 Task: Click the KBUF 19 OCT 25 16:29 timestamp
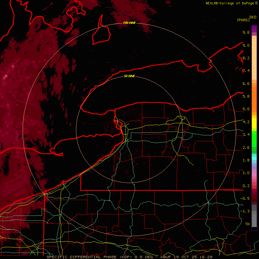[186, 257]
